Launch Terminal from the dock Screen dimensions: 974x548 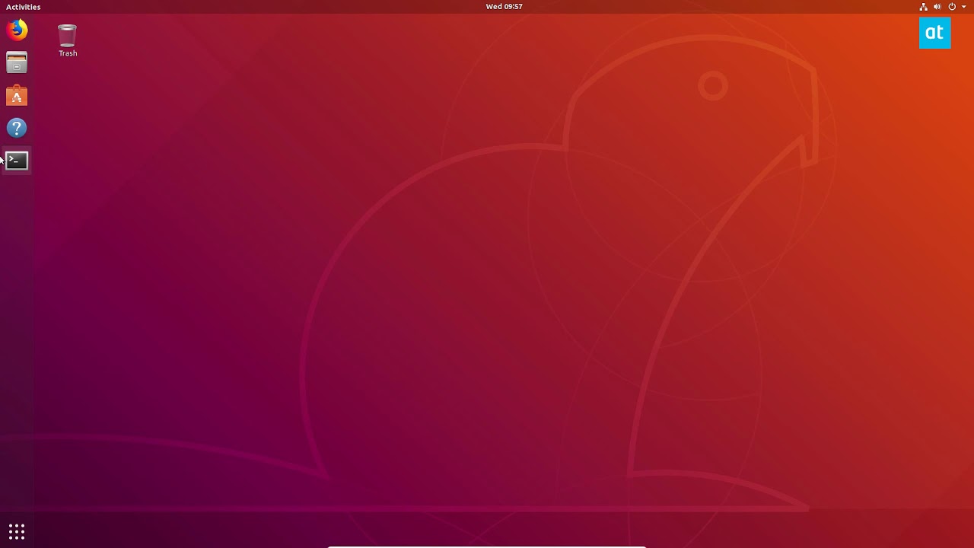tap(17, 161)
